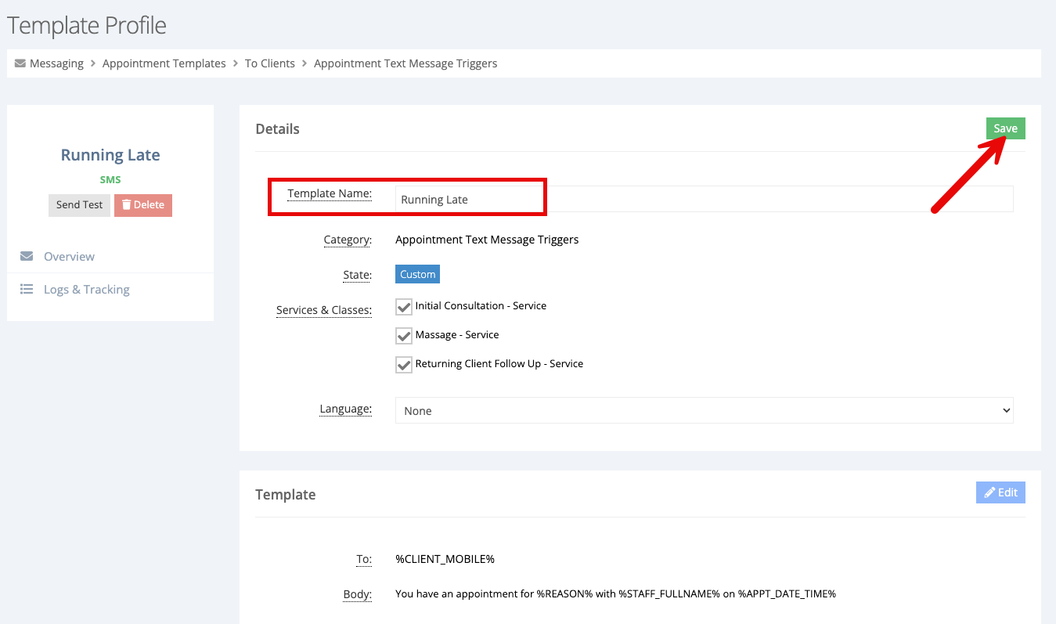
Task: Click the Template section heading
Action: click(286, 495)
